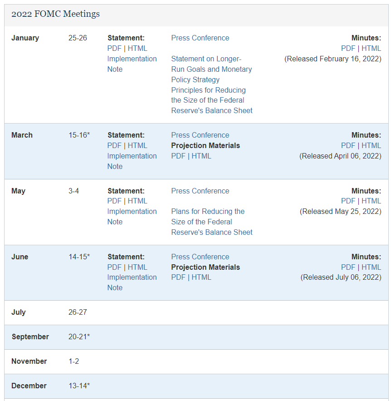Click the June month label
The height and width of the screenshot is (401, 391).
pyautogui.click(x=20, y=257)
